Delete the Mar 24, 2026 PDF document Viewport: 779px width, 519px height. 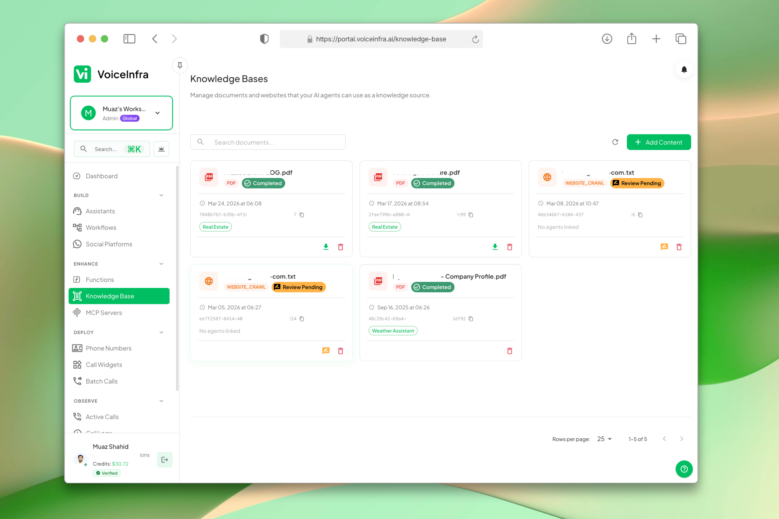coord(340,247)
